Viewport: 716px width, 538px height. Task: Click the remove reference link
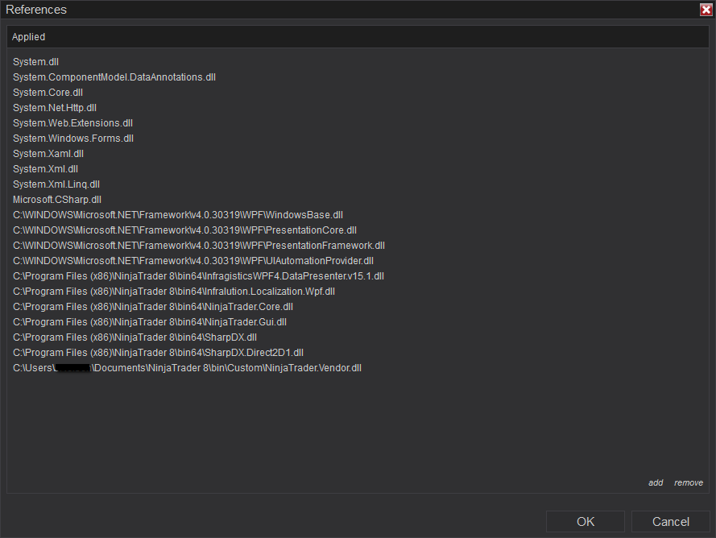click(x=689, y=482)
